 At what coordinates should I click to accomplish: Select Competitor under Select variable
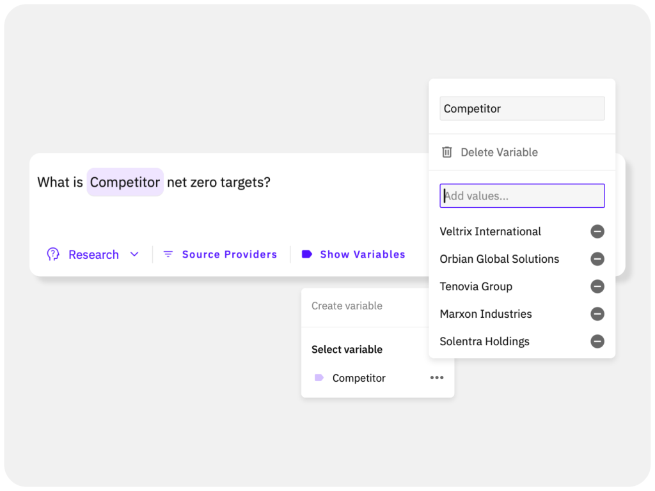pyautogui.click(x=359, y=378)
